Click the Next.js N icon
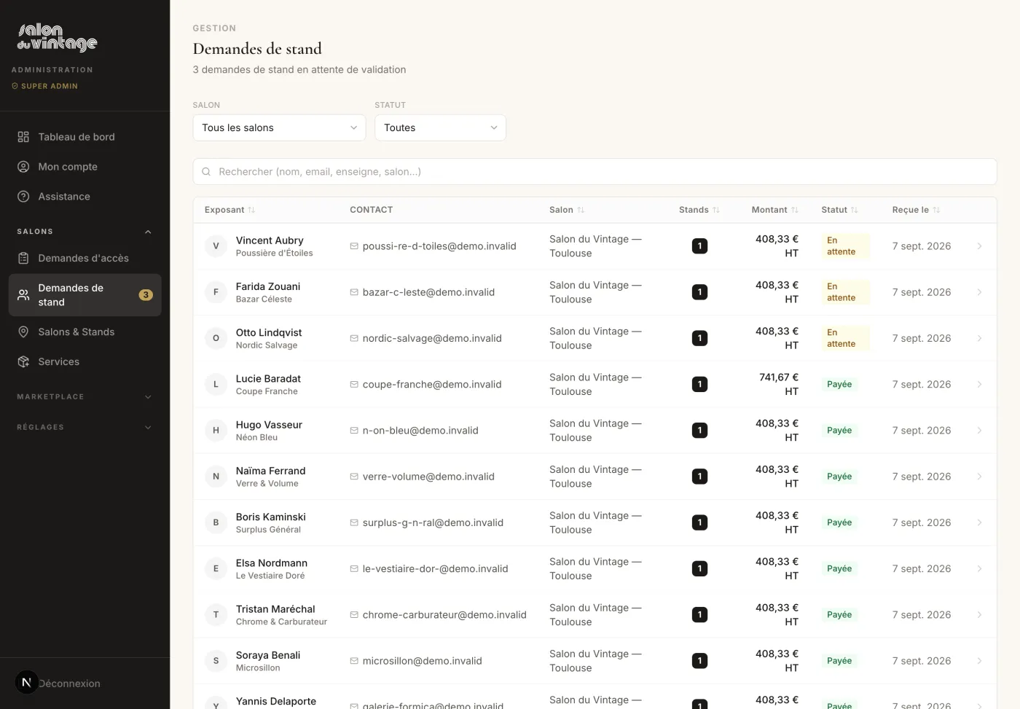Screen dimensions: 1020x709 [26, 682]
